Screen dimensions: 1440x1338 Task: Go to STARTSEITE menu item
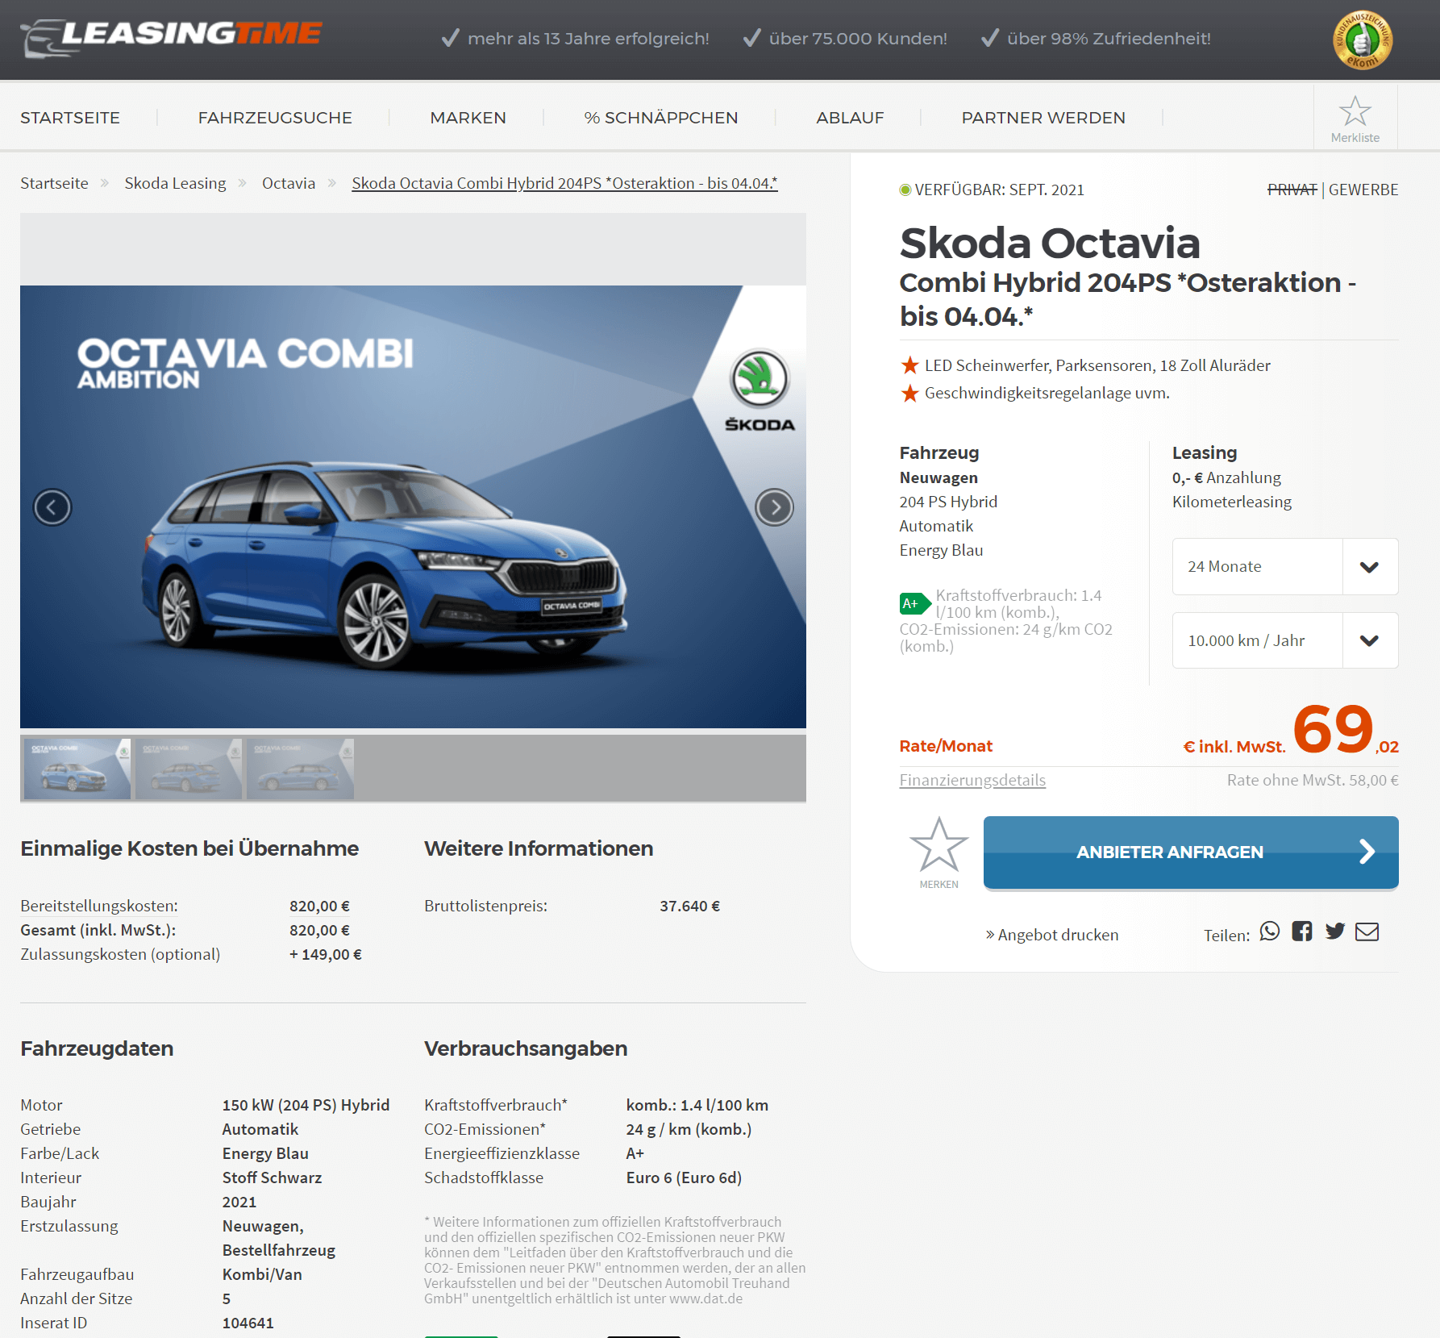[70, 118]
